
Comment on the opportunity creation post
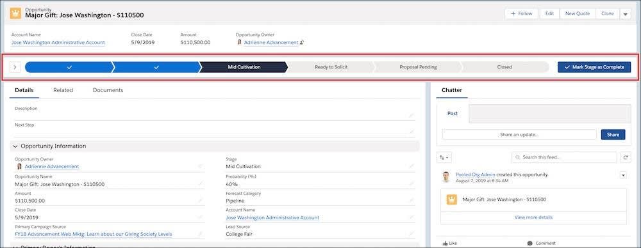tap(541, 243)
